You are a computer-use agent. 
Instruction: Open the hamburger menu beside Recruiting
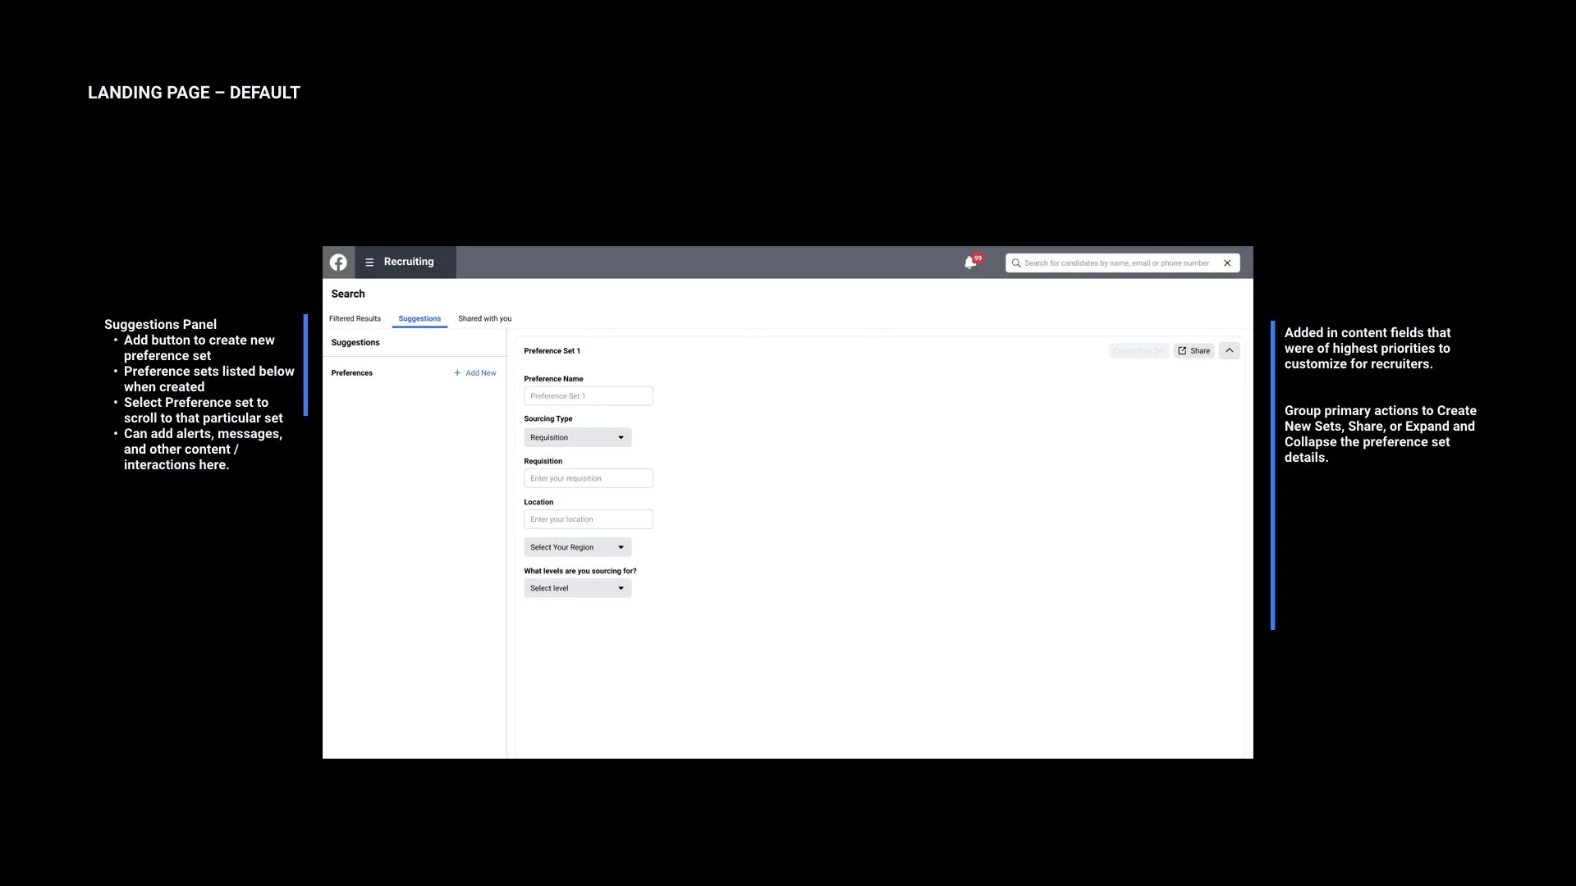[x=369, y=263]
